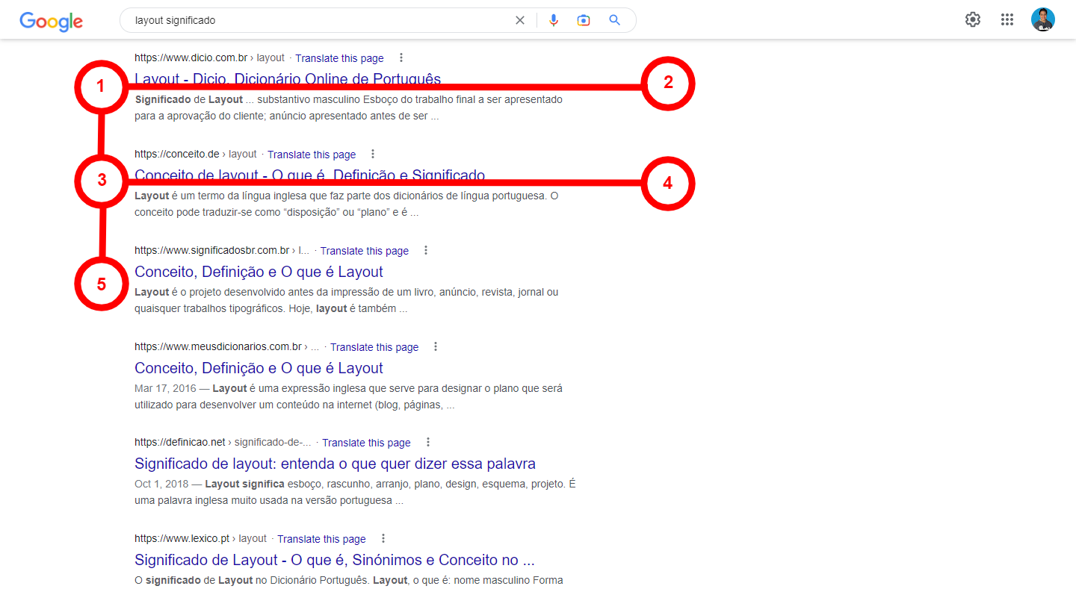
Task: Click the snippet 'O significado de Layout no Dicionário'
Action: coord(349,580)
